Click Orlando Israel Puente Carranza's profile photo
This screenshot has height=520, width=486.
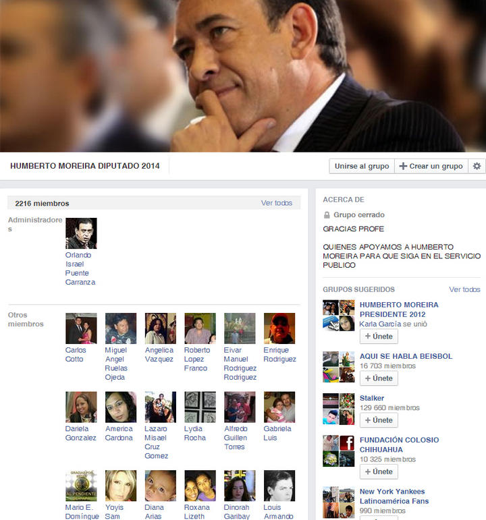point(81,233)
